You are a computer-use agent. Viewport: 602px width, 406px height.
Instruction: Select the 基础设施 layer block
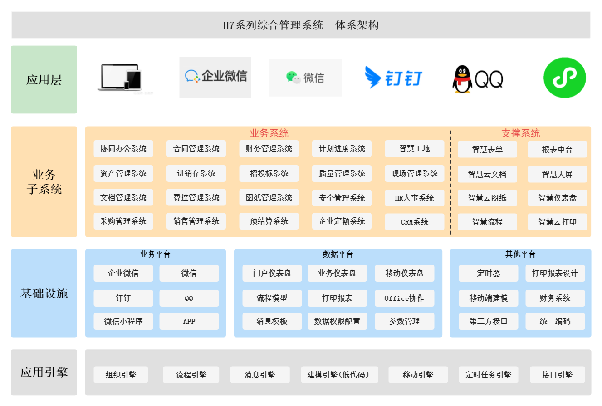[44, 293]
